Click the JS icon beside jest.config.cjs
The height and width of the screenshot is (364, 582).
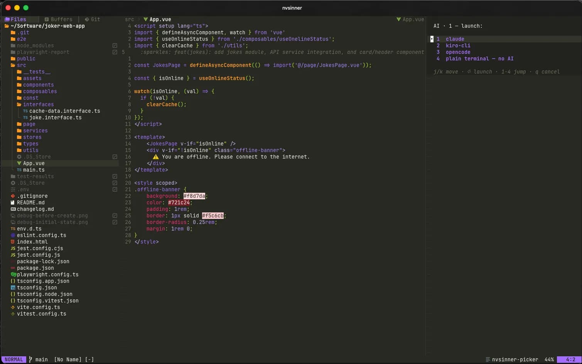(13, 248)
